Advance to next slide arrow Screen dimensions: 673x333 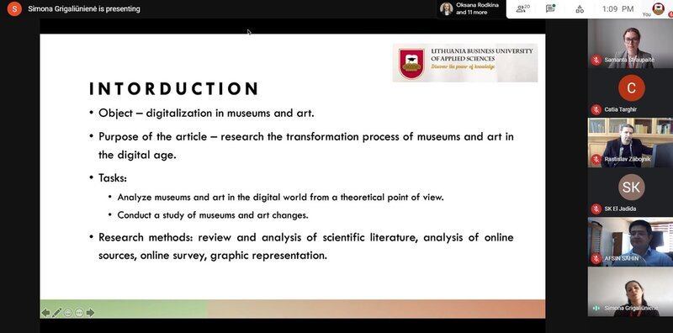pos(90,313)
